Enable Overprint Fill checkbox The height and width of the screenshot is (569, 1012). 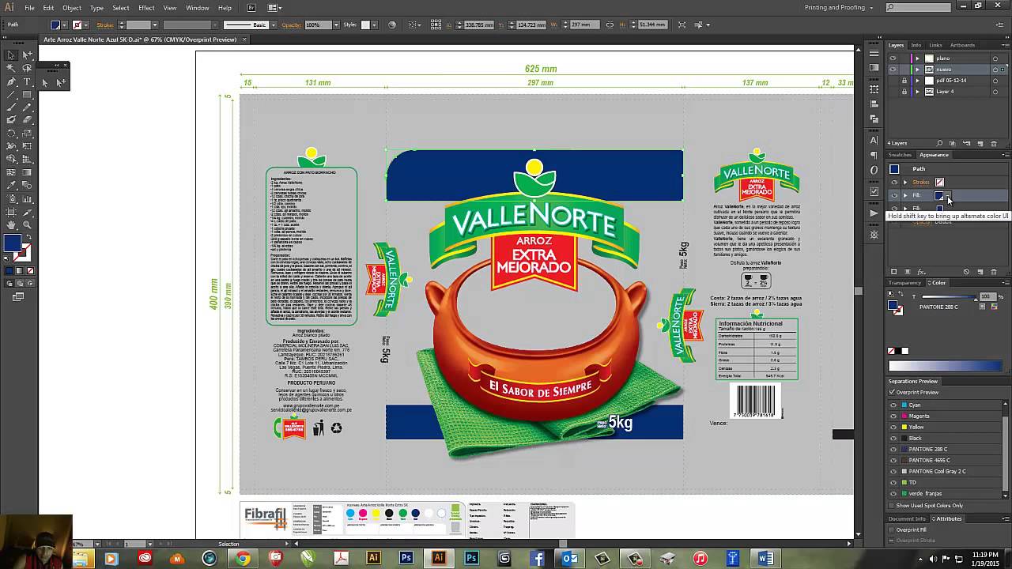892,530
